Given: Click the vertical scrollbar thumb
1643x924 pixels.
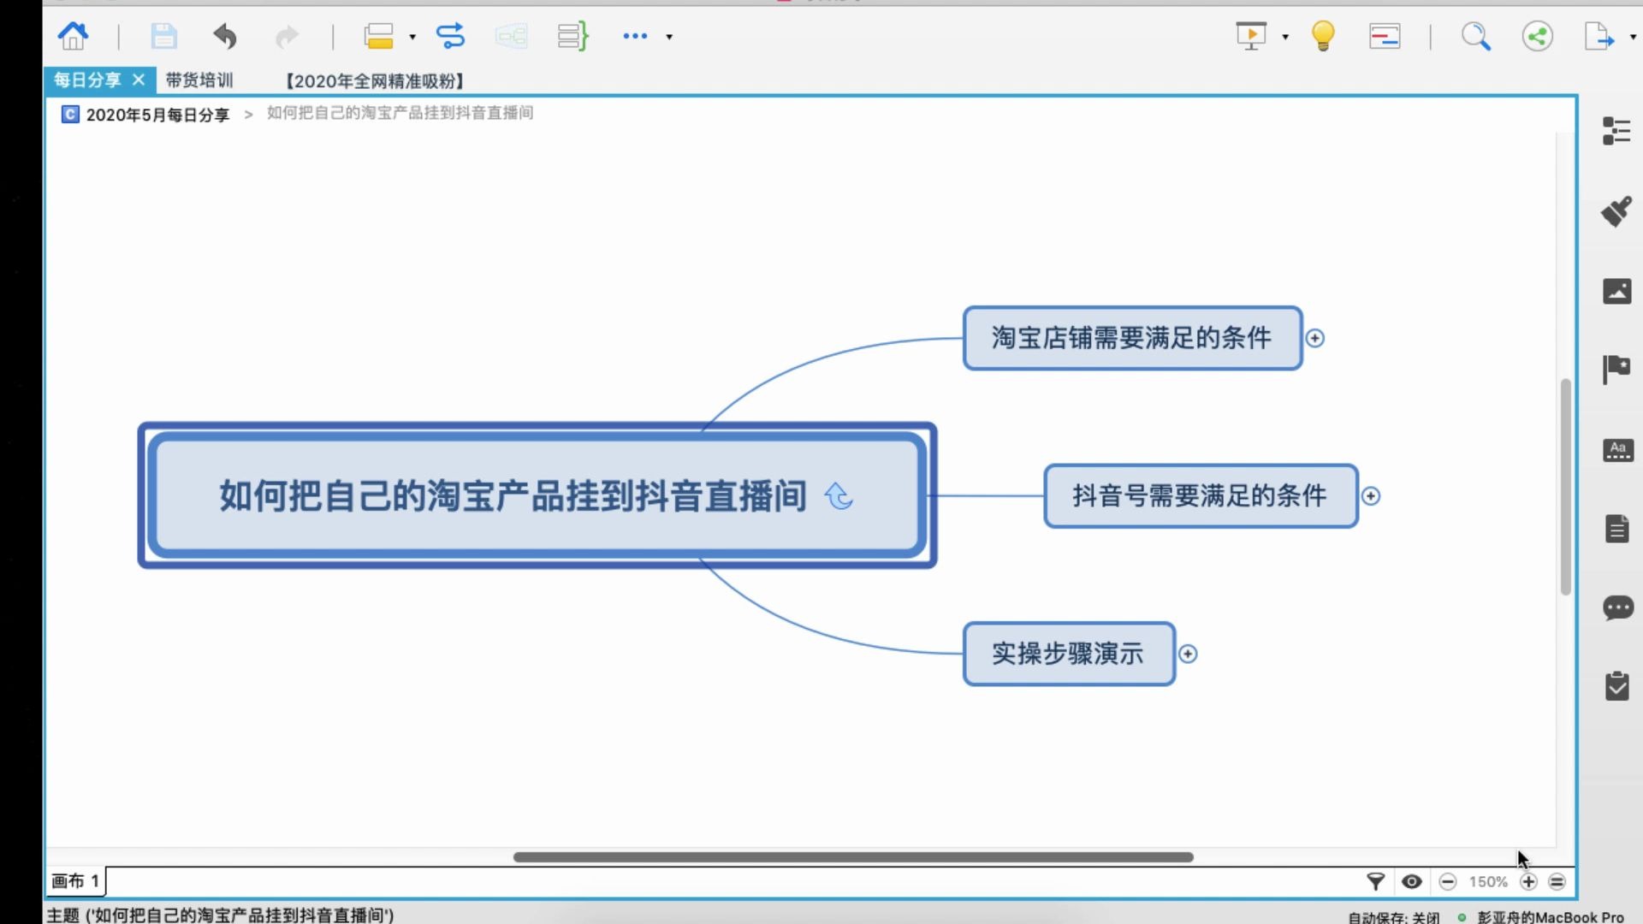Looking at the screenshot, I should click(x=1566, y=486).
